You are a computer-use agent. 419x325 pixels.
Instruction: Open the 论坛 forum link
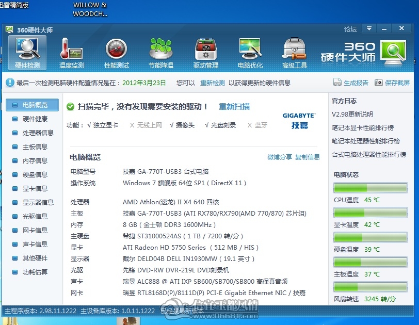coord(350,29)
